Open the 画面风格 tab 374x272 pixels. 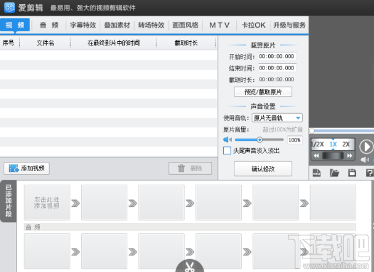(x=185, y=25)
